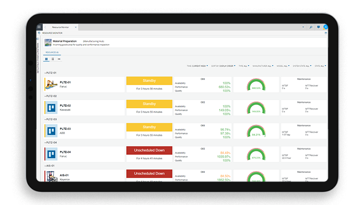Open the chat messages icon
This screenshot has height=205, width=362.
click(318, 27)
